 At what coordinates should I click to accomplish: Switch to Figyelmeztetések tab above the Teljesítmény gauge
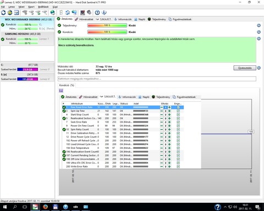point(180,19)
